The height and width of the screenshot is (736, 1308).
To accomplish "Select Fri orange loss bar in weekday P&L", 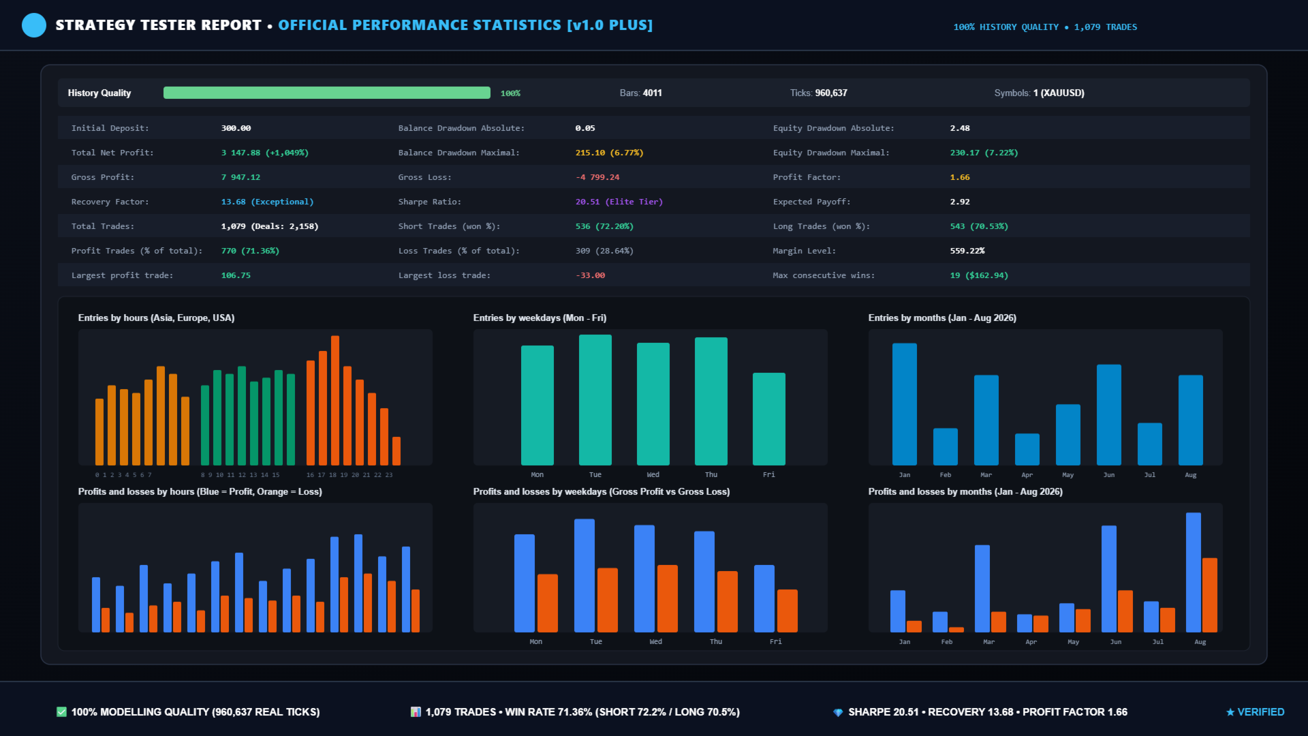I will pyautogui.click(x=788, y=611).
